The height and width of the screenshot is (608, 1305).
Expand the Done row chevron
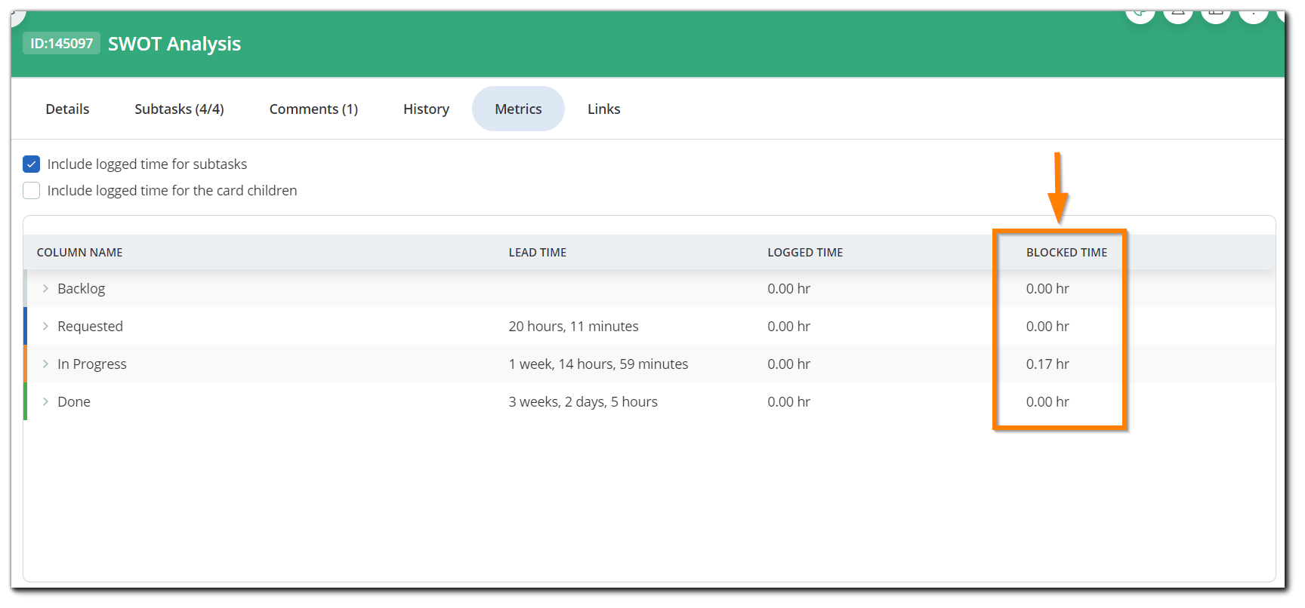click(x=45, y=401)
